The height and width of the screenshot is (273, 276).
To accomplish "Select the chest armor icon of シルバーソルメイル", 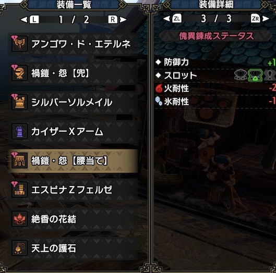I will (19, 102).
